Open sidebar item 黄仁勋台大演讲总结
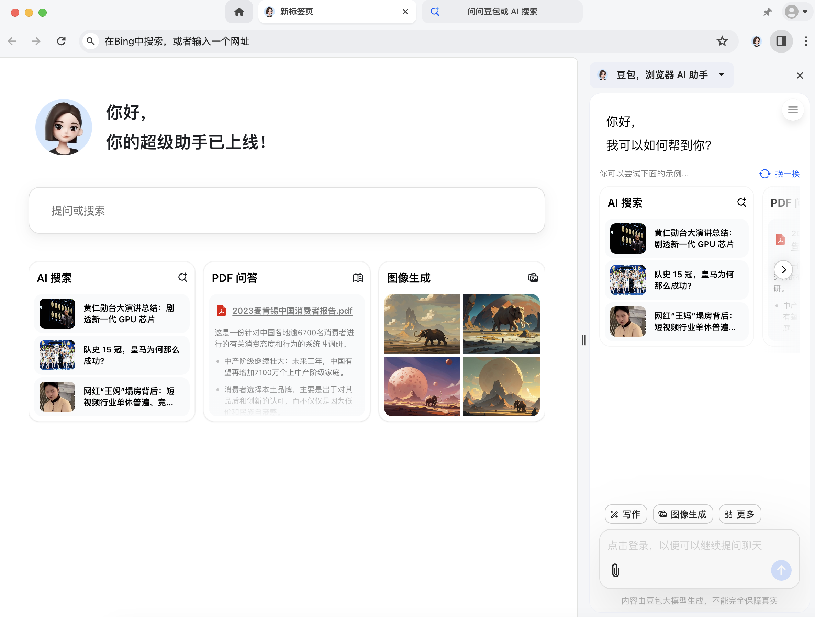 677,238
